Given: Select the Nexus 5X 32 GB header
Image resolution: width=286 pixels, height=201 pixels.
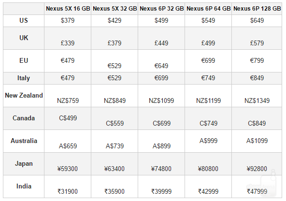Looking at the screenshot, I should [x=114, y=9].
